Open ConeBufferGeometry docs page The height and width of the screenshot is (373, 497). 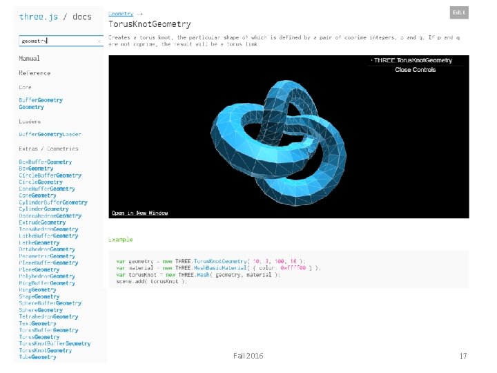[47, 189]
